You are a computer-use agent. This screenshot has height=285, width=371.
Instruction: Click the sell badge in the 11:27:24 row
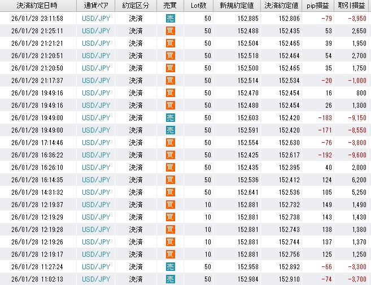click(170, 266)
